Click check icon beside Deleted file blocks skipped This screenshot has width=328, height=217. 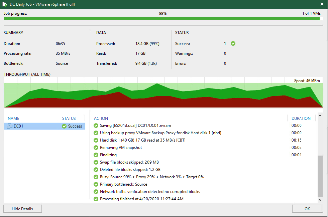(96, 170)
